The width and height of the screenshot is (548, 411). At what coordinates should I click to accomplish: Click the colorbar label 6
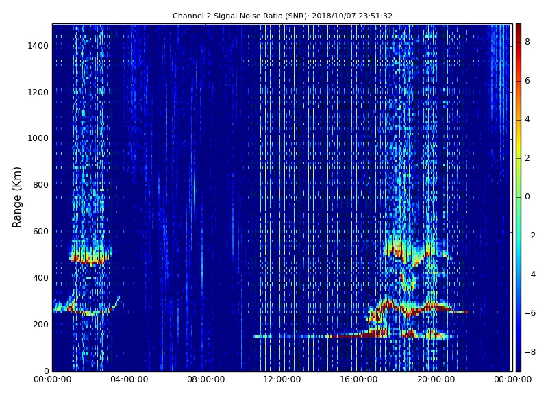[527, 81]
